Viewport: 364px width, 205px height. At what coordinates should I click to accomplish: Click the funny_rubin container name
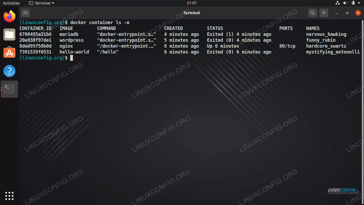pos(321,40)
